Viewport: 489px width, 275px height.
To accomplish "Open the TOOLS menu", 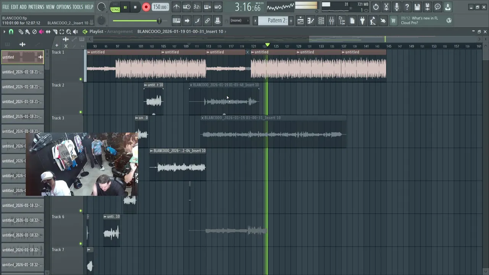I will pos(78,7).
